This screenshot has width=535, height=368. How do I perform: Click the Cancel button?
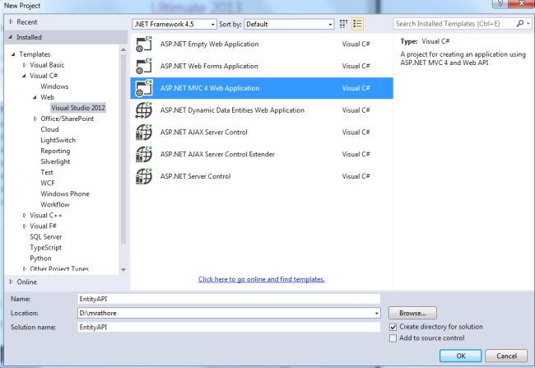(506, 356)
